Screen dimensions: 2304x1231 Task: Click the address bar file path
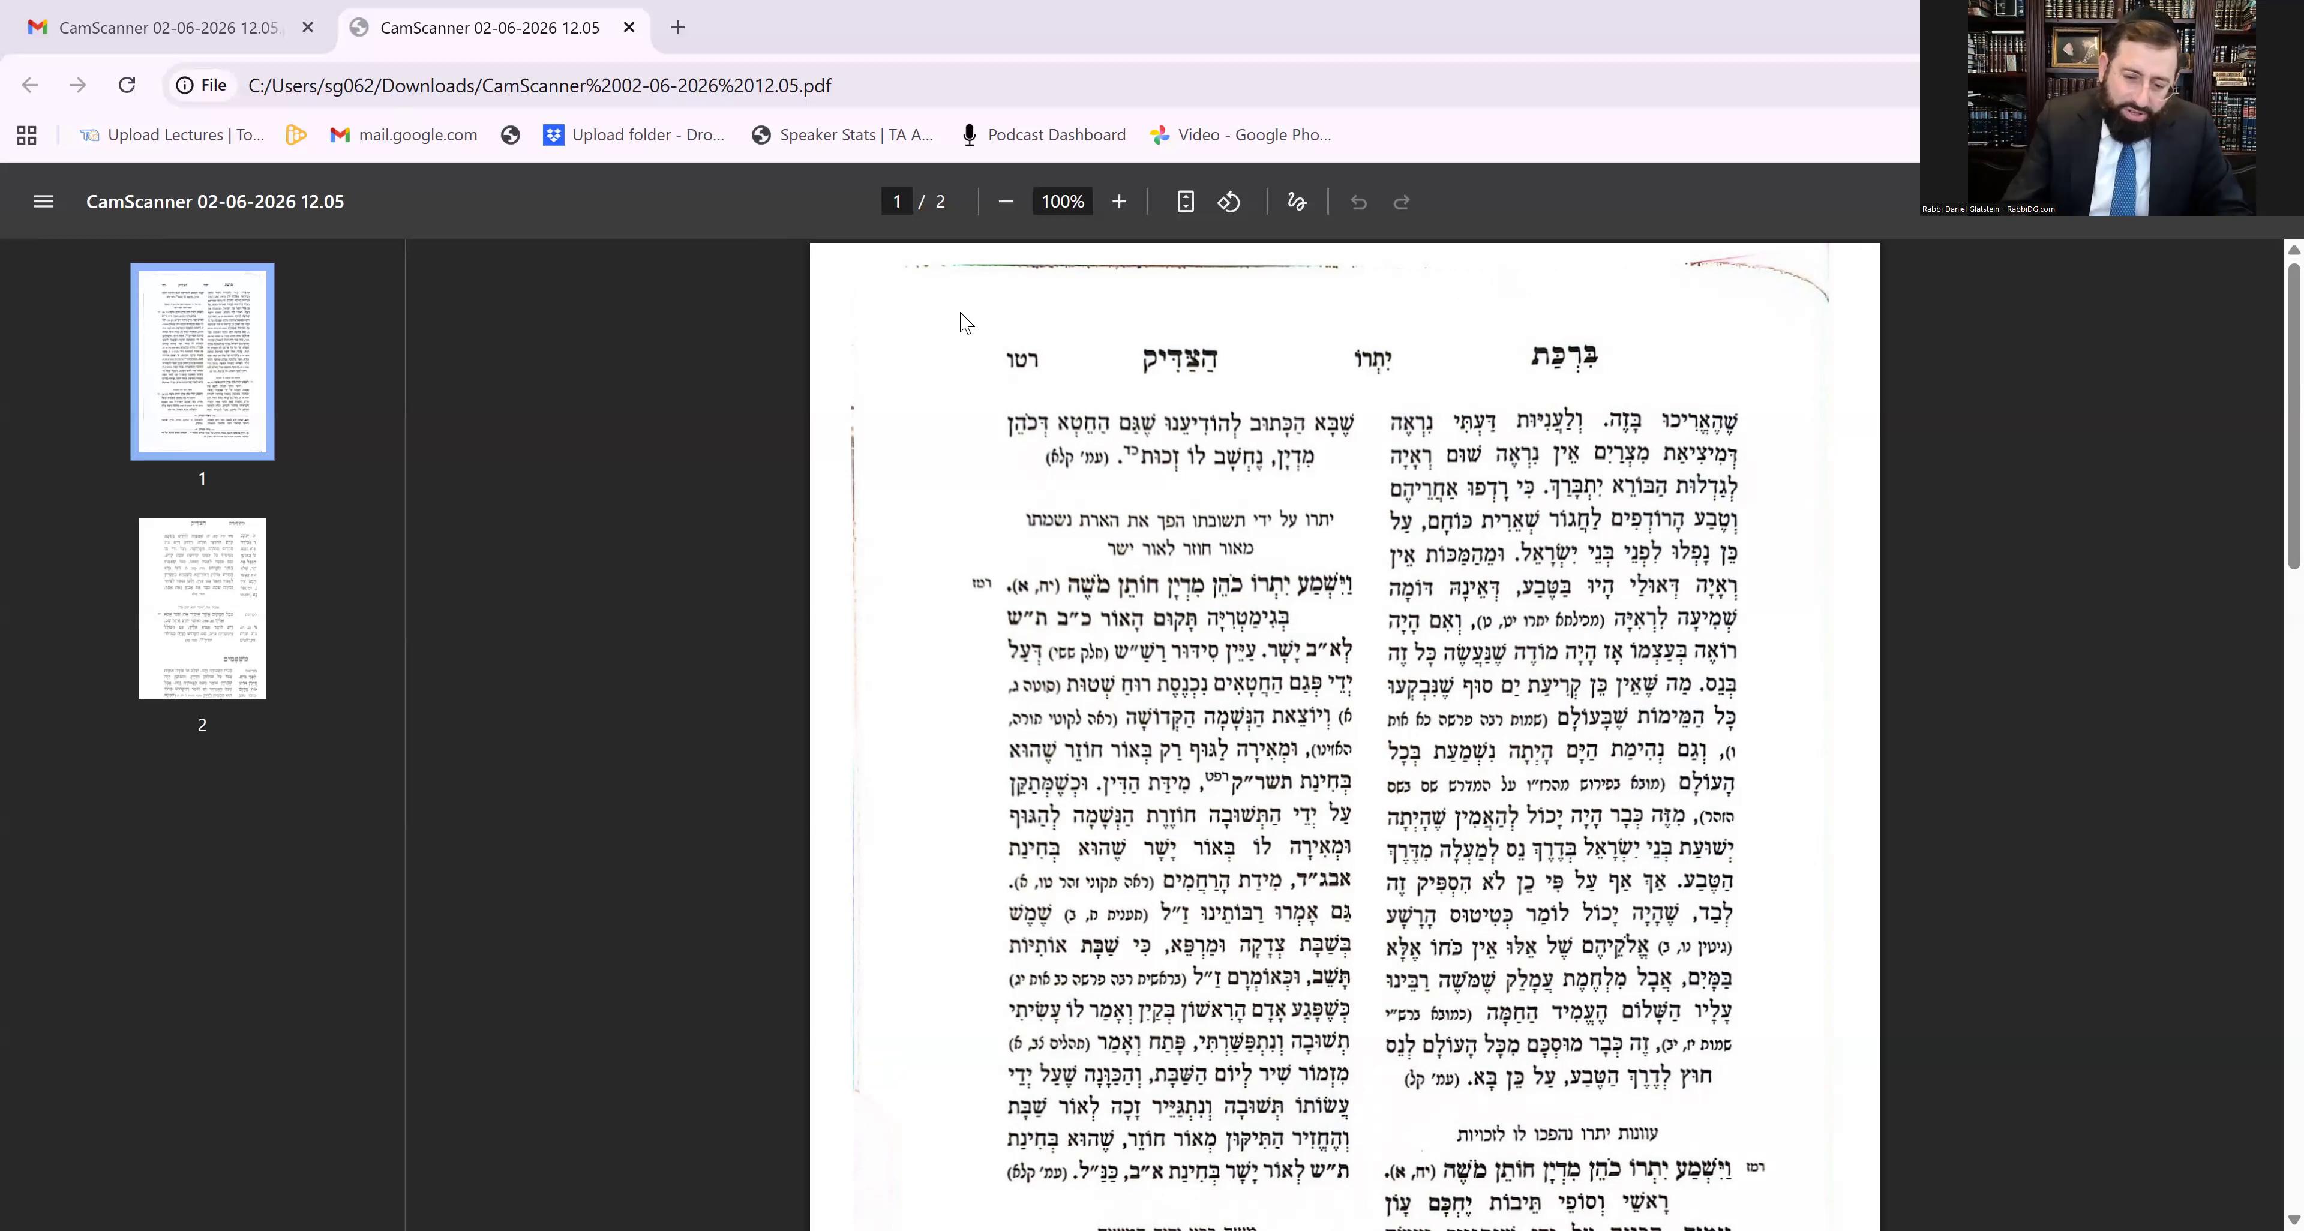coord(539,86)
